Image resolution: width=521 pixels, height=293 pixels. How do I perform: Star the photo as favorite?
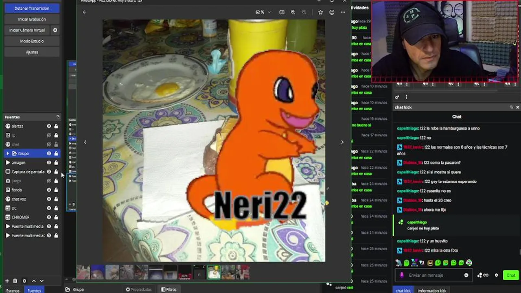320,12
